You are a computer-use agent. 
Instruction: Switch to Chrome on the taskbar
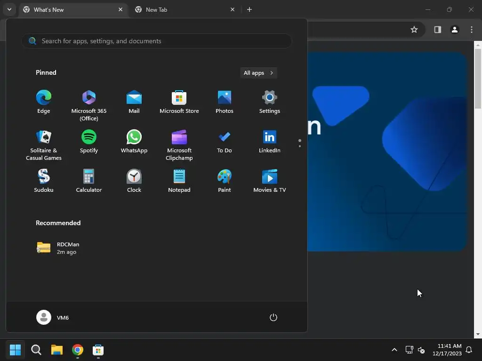(x=78, y=350)
